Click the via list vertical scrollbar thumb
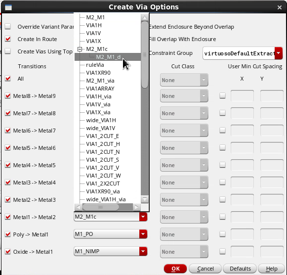 (145, 55)
